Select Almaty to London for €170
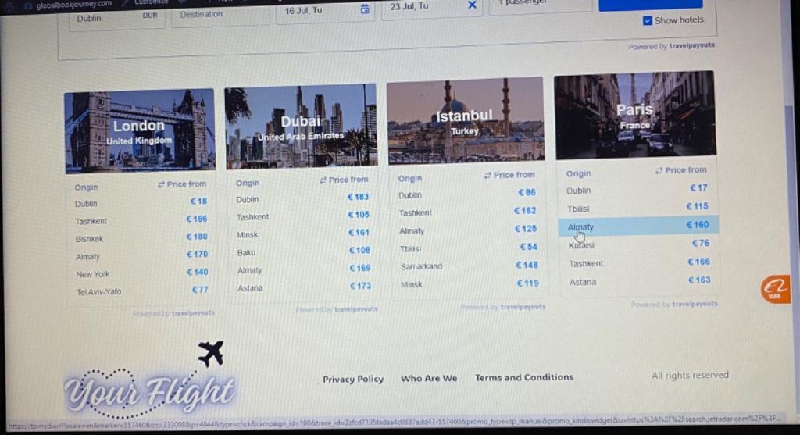Viewport: 800px width, 435px height. coord(141,255)
